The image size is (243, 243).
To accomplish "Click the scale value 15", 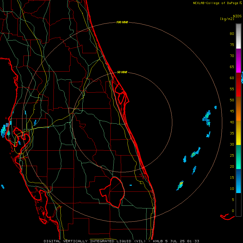I will click(232, 178).
